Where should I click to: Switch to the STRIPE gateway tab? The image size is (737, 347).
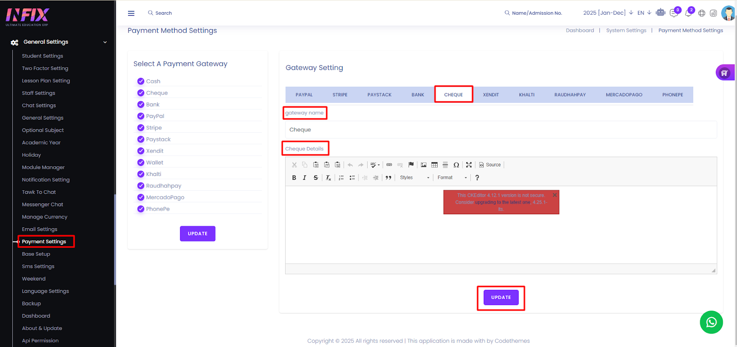coord(340,94)
